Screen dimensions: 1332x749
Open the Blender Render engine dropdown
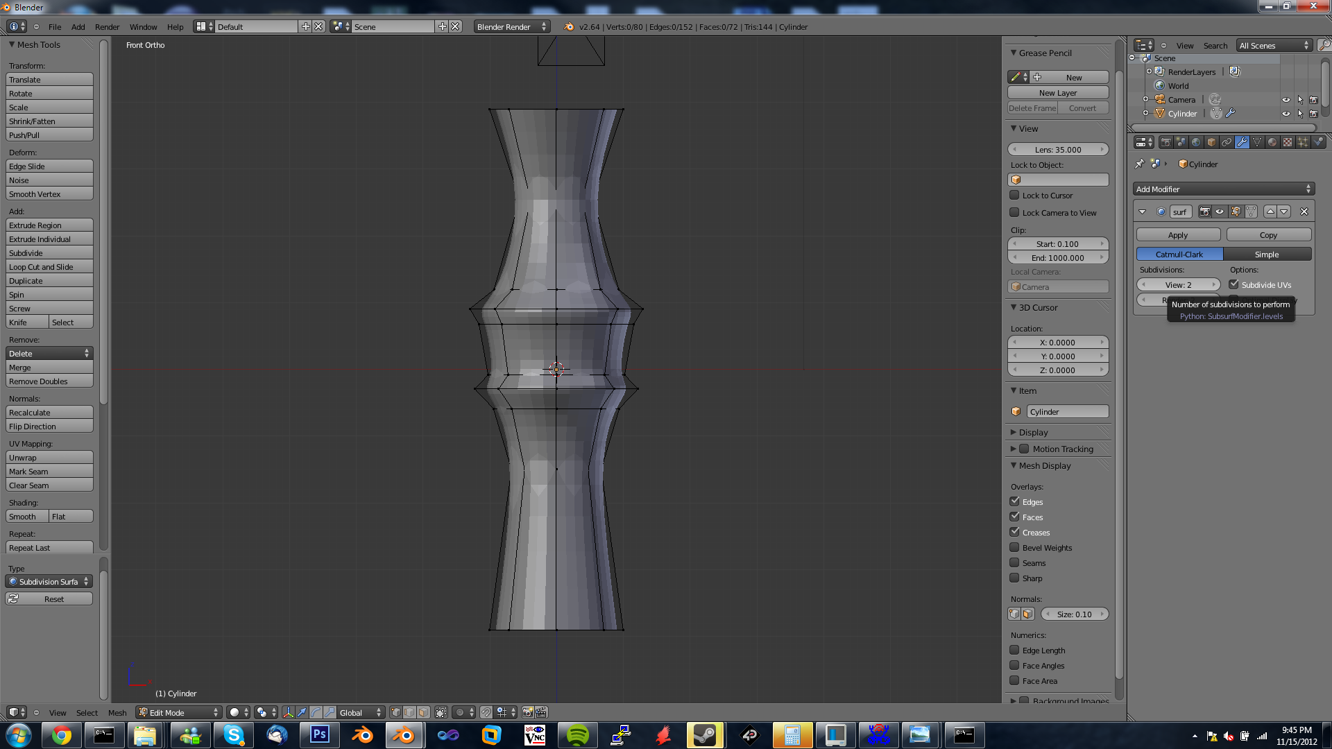pyautogui.click(x=512, y=26)
